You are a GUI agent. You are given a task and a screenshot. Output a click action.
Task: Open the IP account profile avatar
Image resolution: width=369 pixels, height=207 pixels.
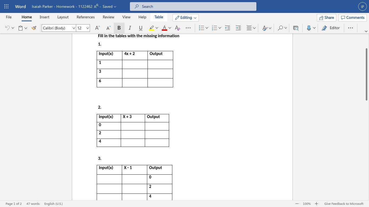pos(363,6)
